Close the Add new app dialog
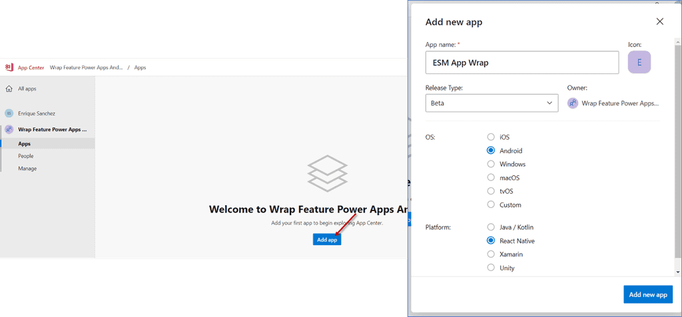The image size is (682, 317). (660, 22)
